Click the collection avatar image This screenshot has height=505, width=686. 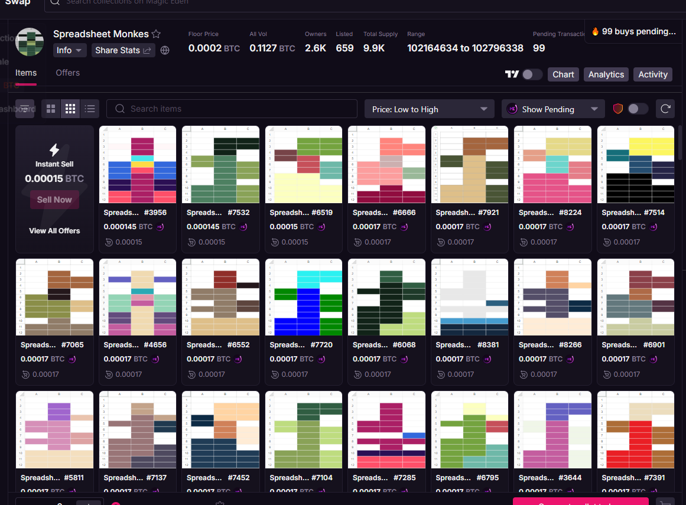click(x=30, y=42)
